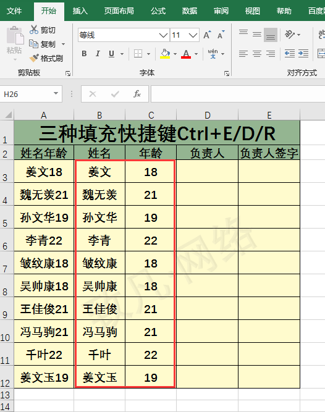
Task: Set middle vertical alignment
Action: [x=257, y=35]
